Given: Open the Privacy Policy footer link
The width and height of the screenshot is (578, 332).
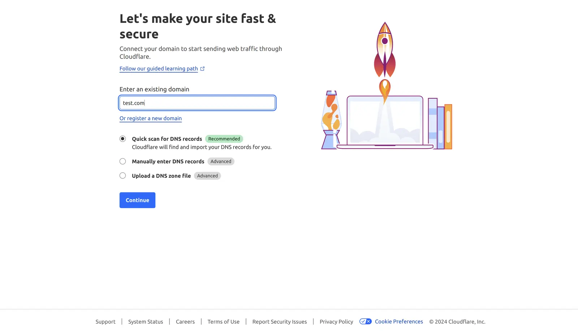Looking at the screenshot, I should tap(336, 322).
